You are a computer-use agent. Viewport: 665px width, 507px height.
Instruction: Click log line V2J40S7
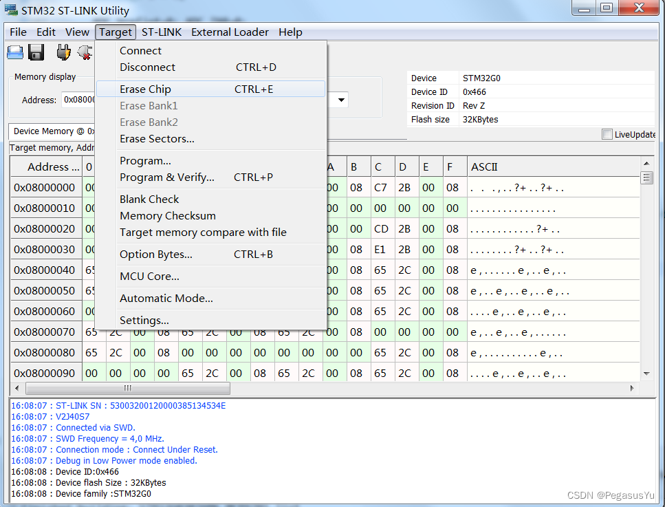[50, 417]
